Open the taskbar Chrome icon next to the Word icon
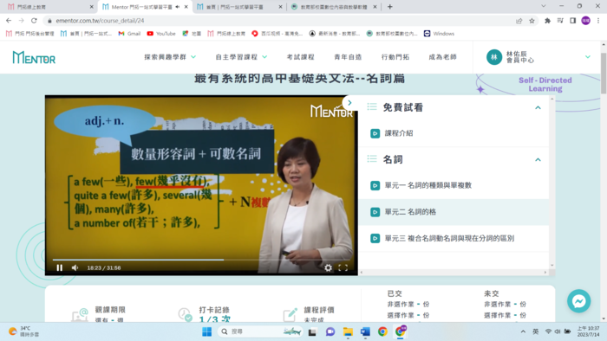Viewport: 607px width, 341px height. [x=382, y=331]
